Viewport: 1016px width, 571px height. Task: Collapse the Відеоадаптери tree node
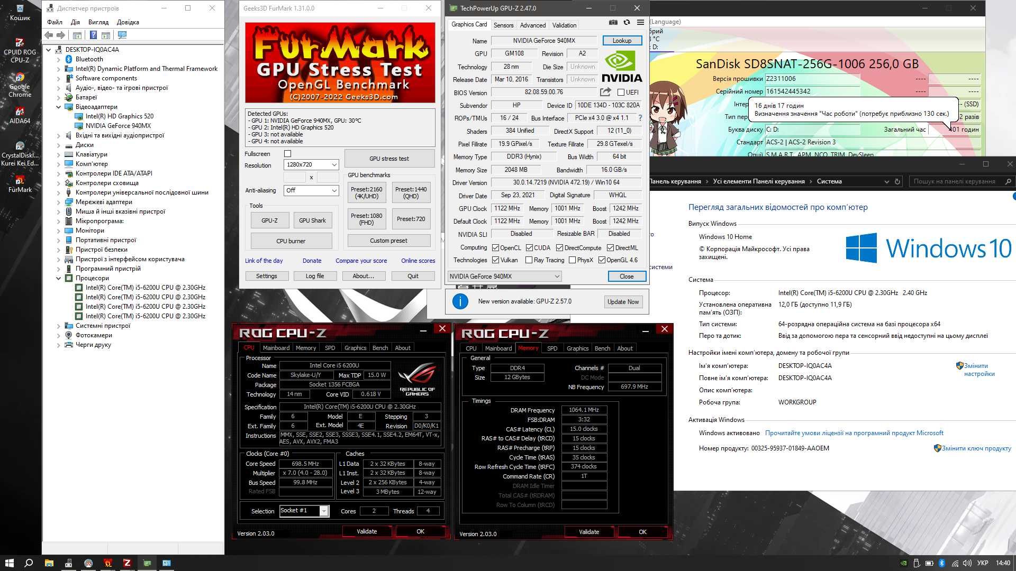[x=58, y=107]
